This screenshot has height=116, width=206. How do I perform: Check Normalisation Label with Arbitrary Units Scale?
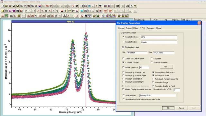pyautogui.click(x=124, y=99)
